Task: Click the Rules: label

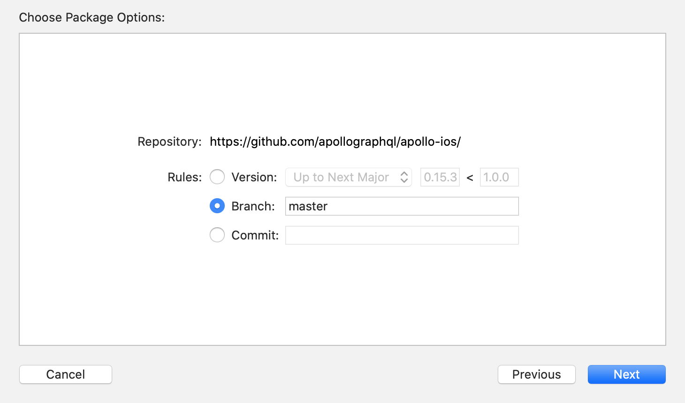Action: pos(184,177)
